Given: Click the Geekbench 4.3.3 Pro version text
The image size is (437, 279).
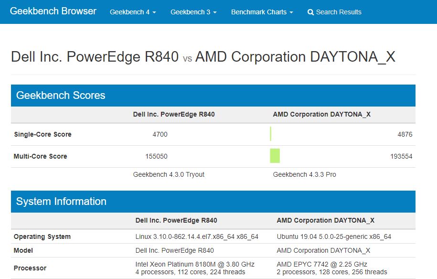Looking at the screenshot, I should pyautogui.click(x=304, y=174).
